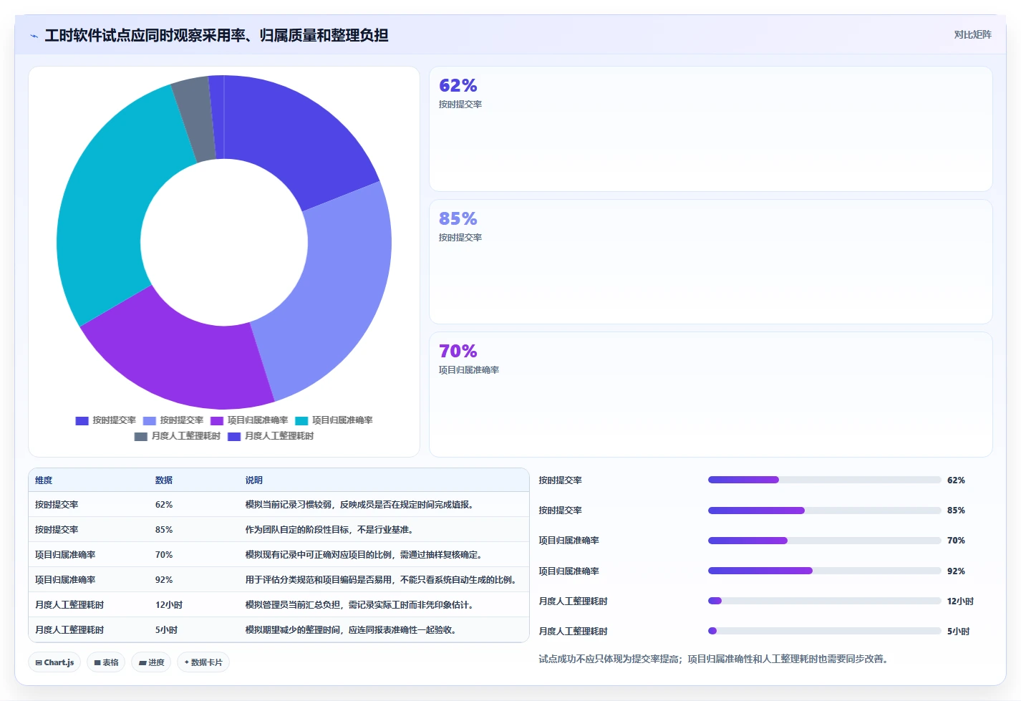Viewport: 1021px width, 701px height.
Task: Click the 62% progress bar
Action: click(x=824, y=480)
